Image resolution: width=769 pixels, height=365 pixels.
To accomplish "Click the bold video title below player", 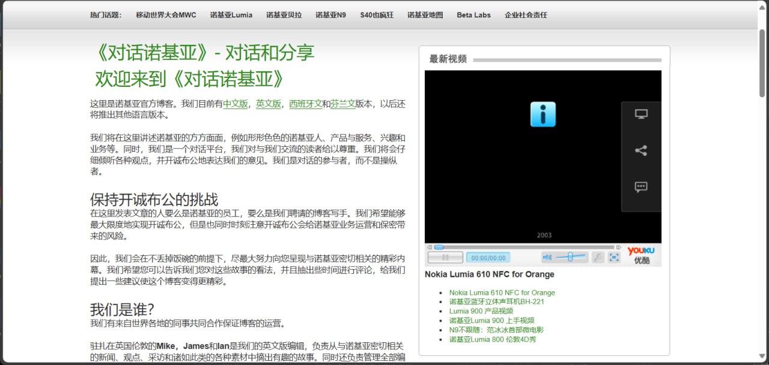I will click(489, 274).
